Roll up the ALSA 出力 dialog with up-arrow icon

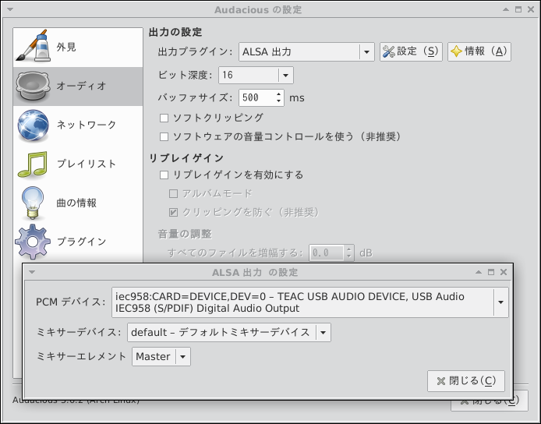[x=479, y=272]
